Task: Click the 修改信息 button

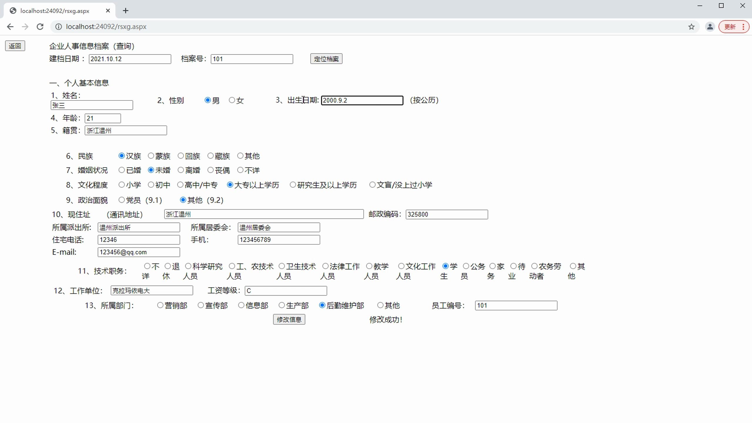Action: coord(289,319)
